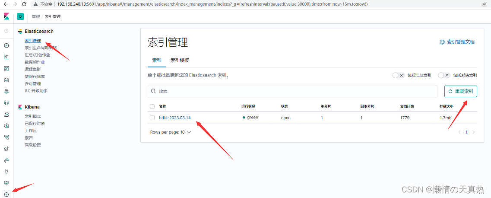Sort by the 文档计数 column header
The image size is (491, 198).
click(407, 106)
